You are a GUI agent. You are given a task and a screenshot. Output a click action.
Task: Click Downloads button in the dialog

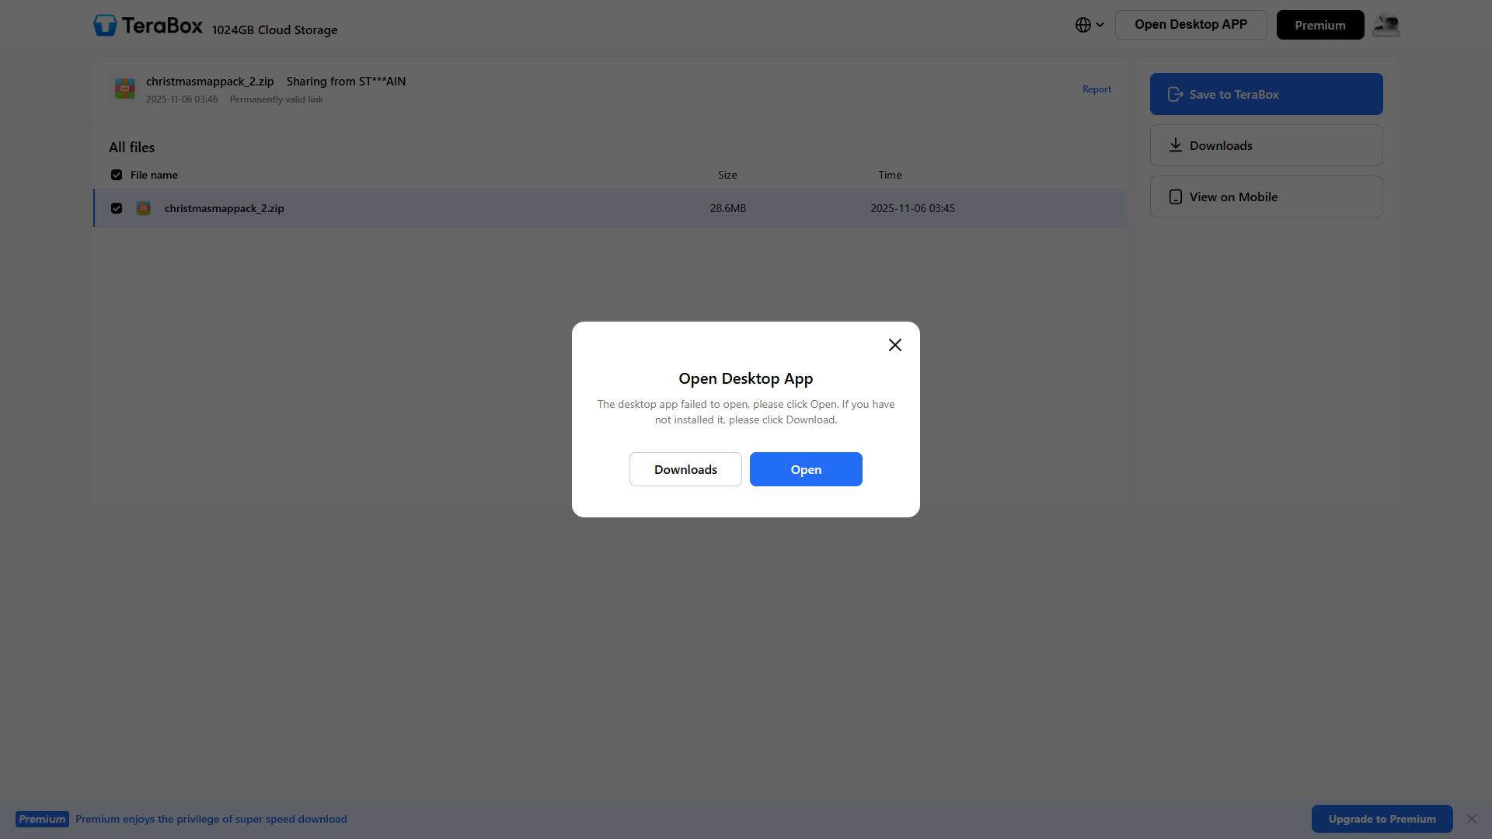coord(685,469)
